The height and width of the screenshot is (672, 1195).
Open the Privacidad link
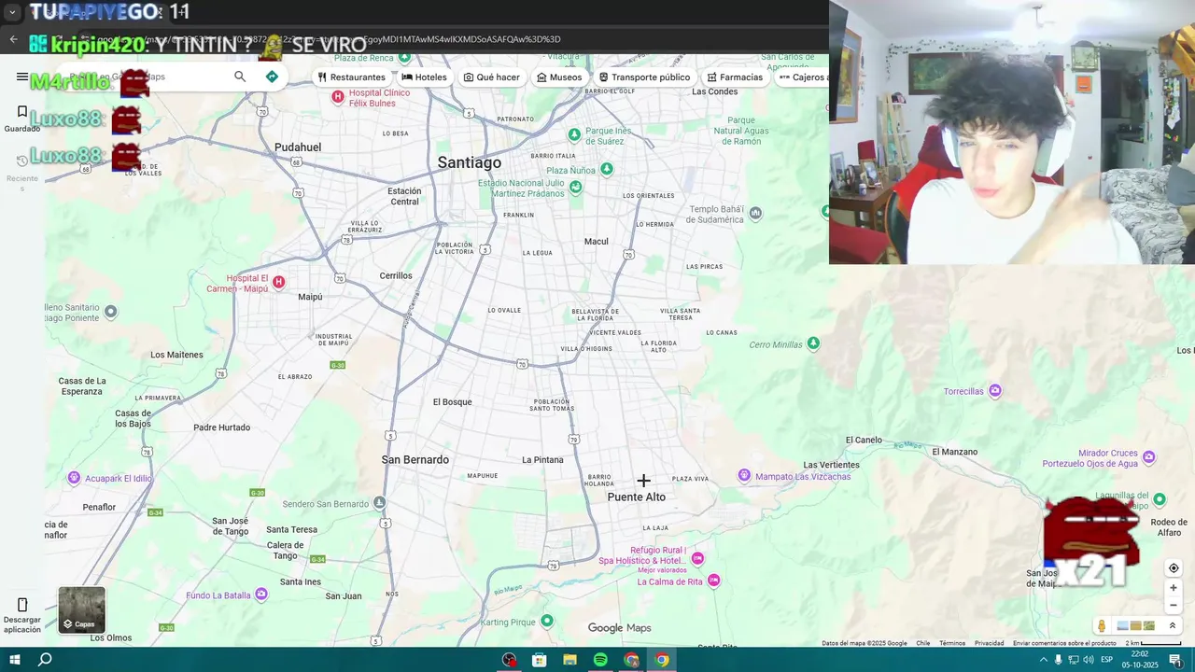989,643
